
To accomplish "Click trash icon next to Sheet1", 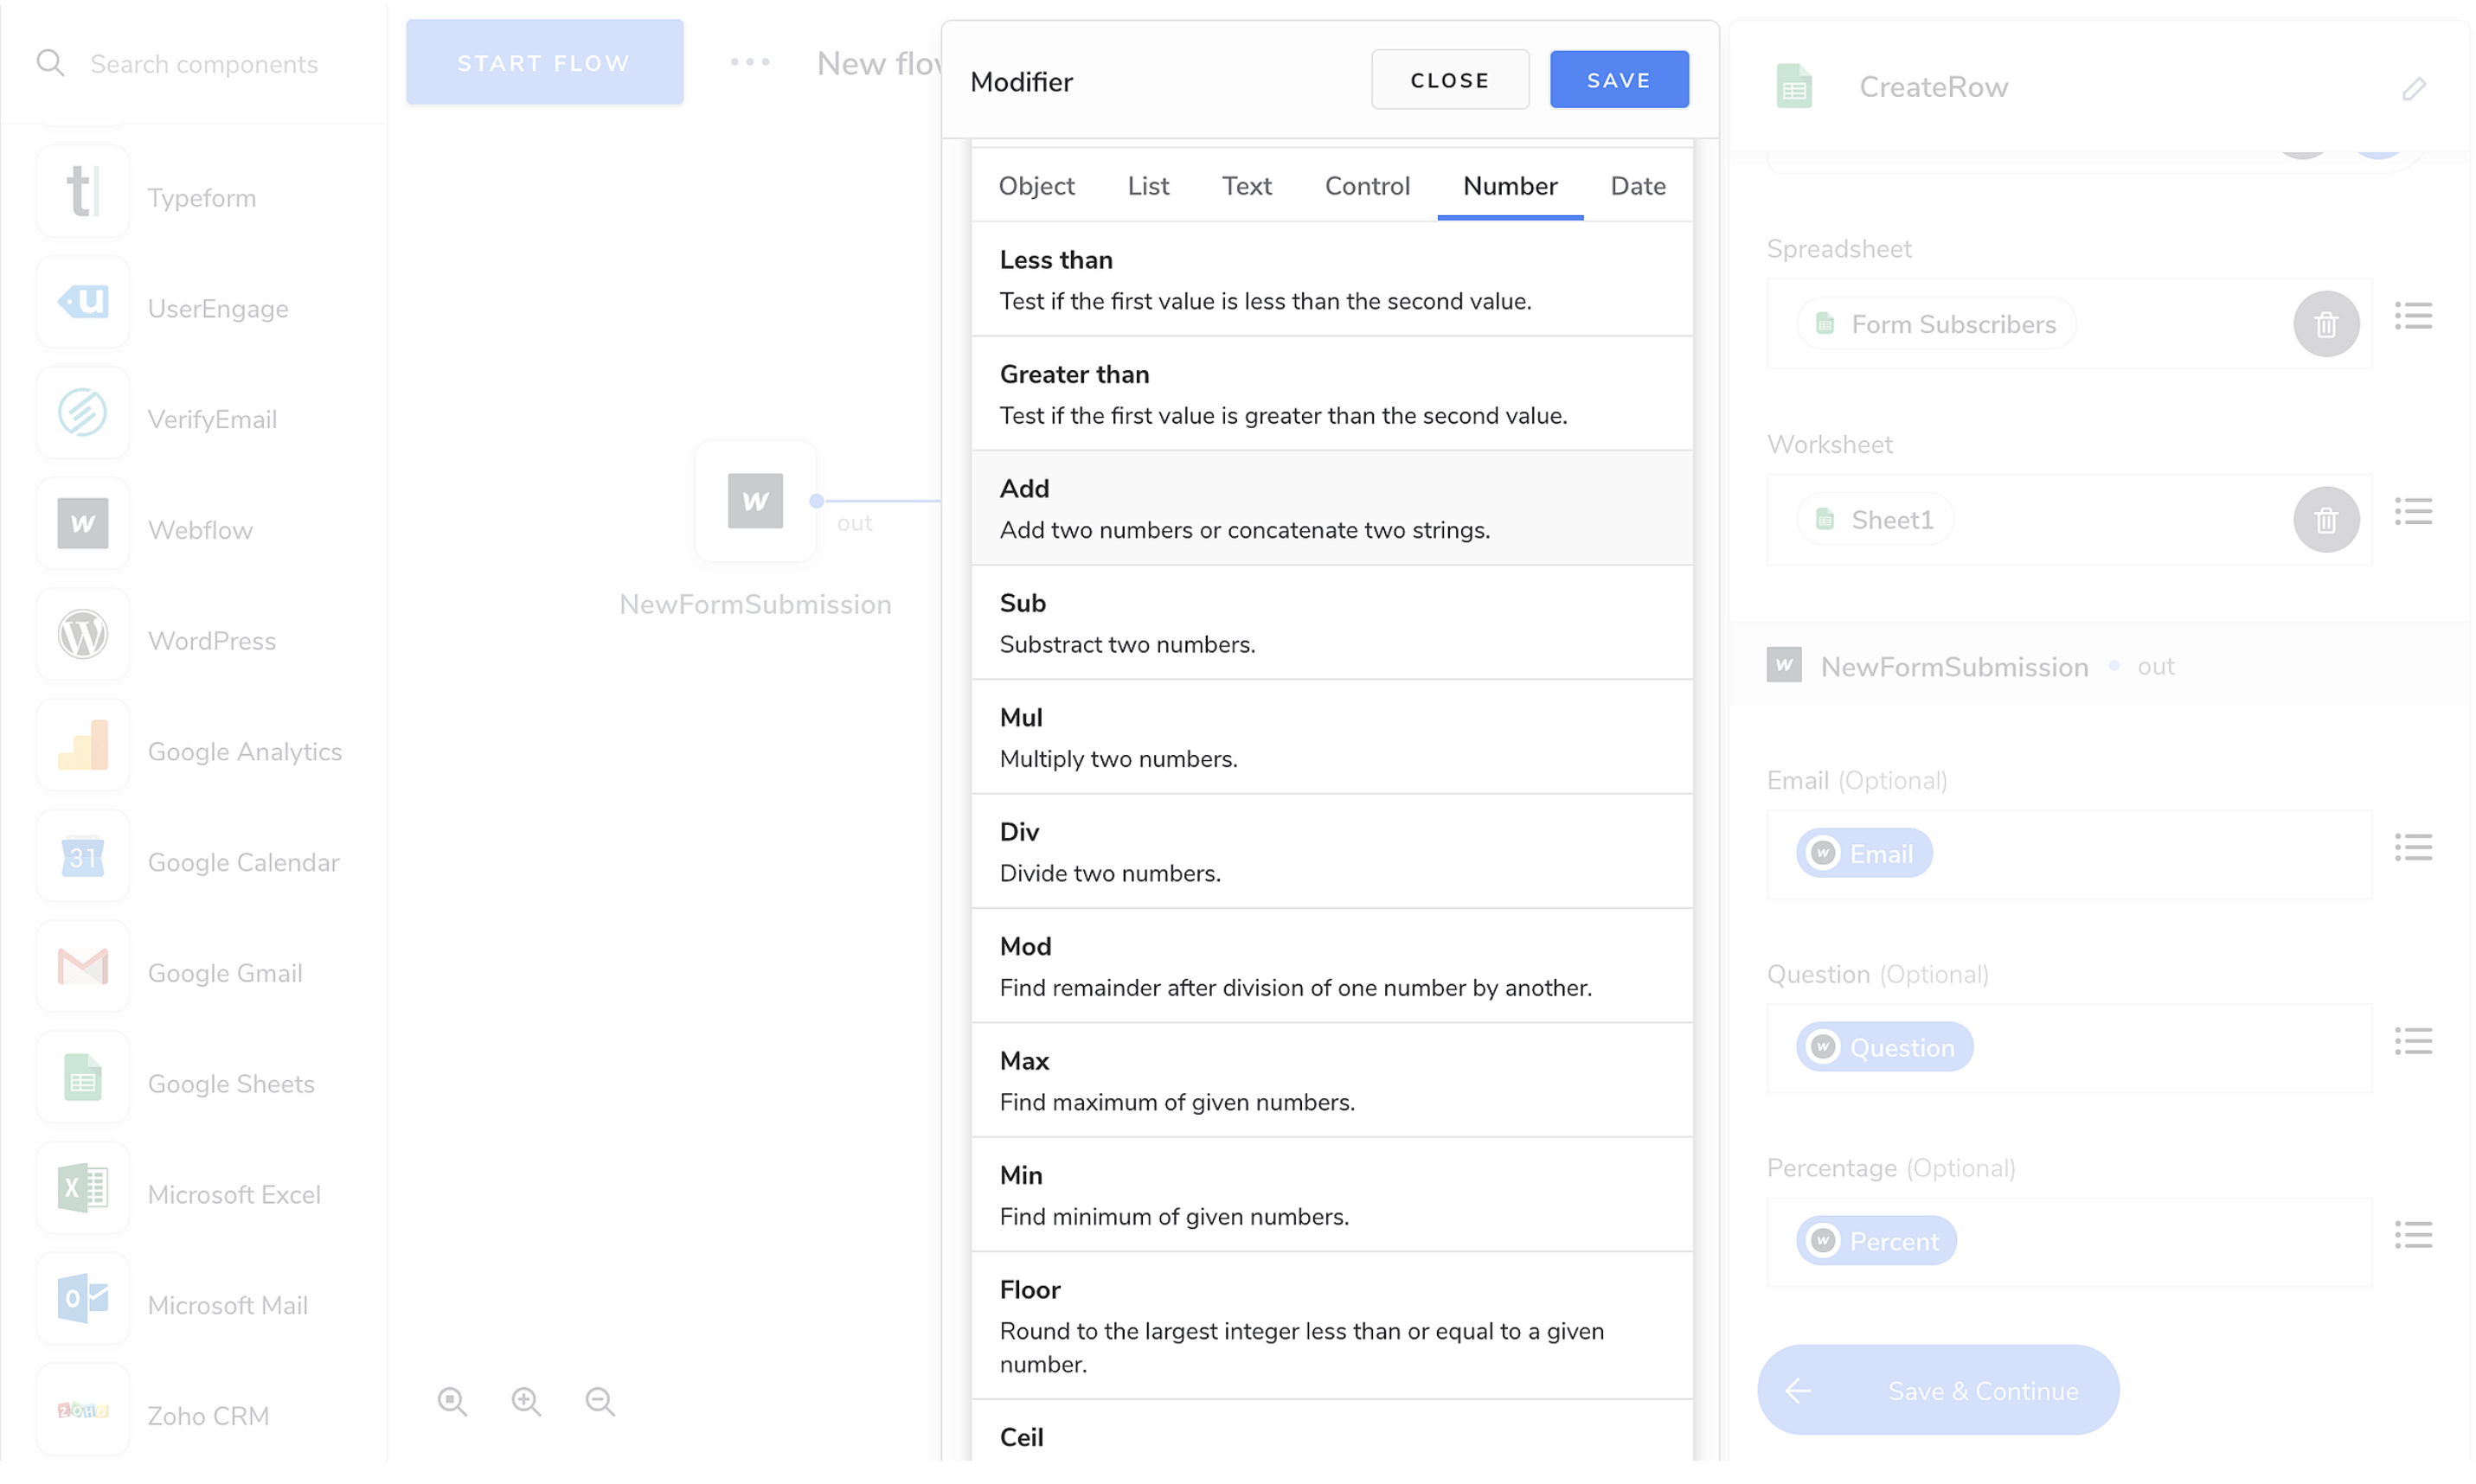I will [x=2325, y=520].
